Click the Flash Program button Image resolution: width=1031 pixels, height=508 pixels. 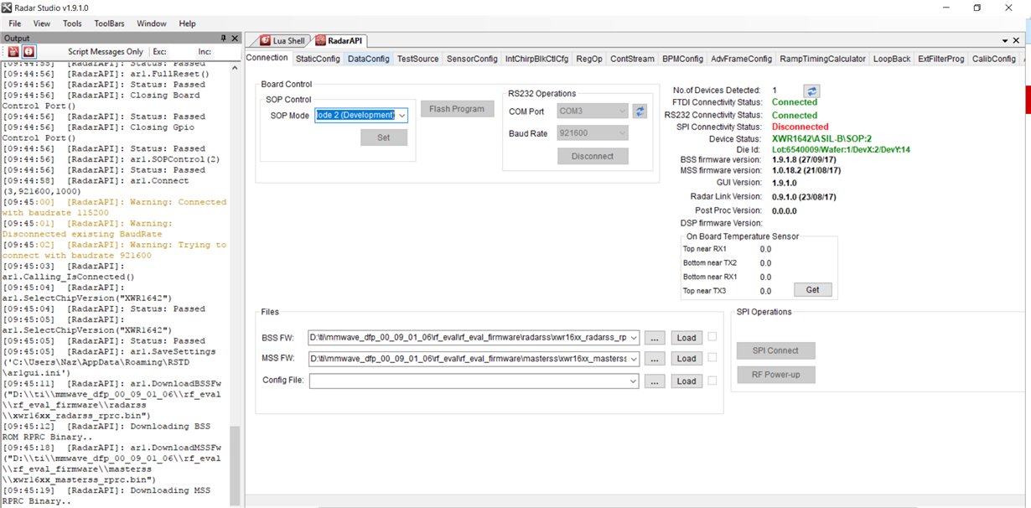[x=457, y=109]
